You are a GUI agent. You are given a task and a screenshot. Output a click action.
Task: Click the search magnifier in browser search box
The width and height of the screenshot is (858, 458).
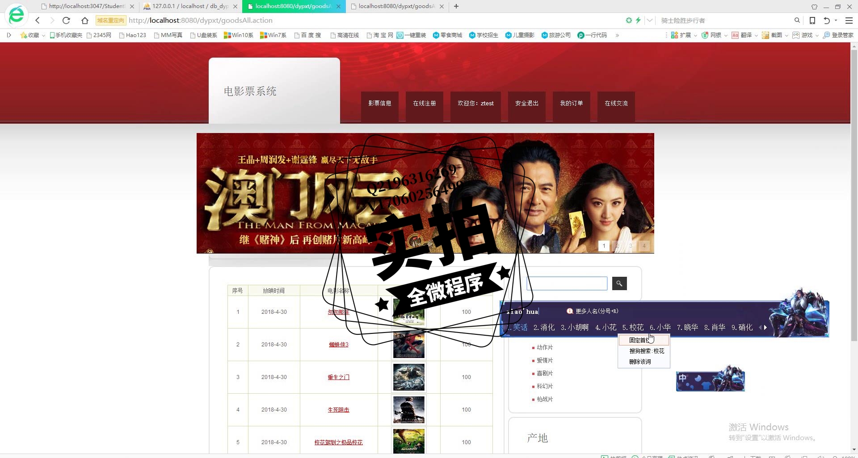[x=797, y=21]
